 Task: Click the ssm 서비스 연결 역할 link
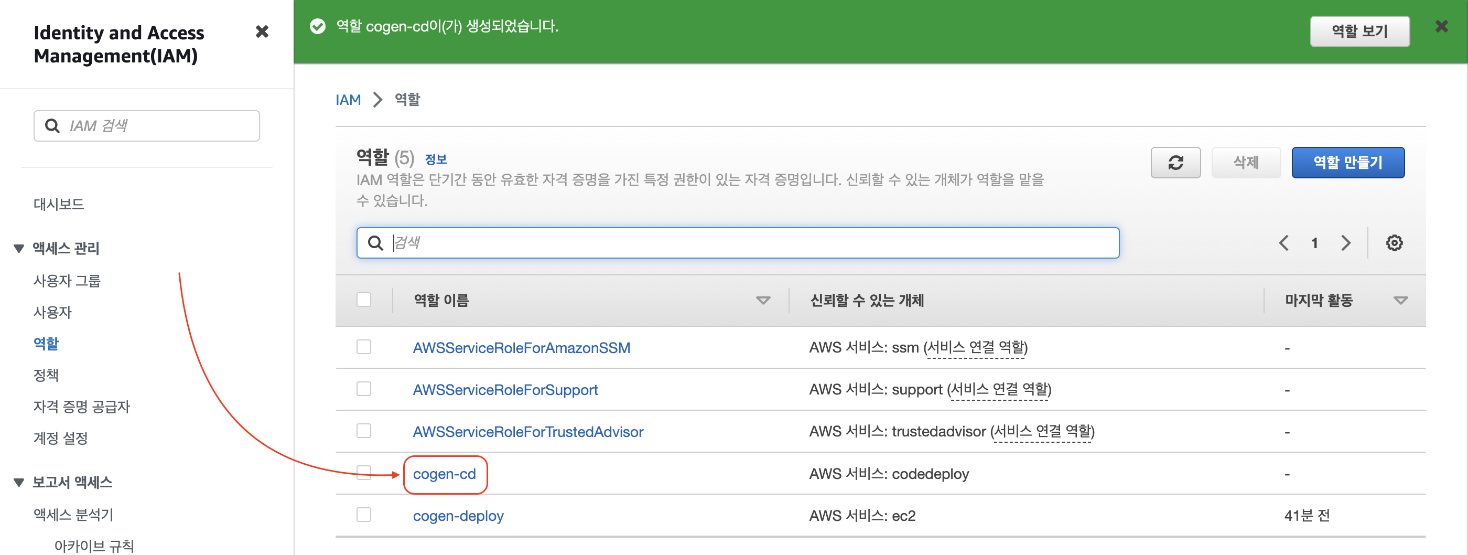[x=976, y=347]
